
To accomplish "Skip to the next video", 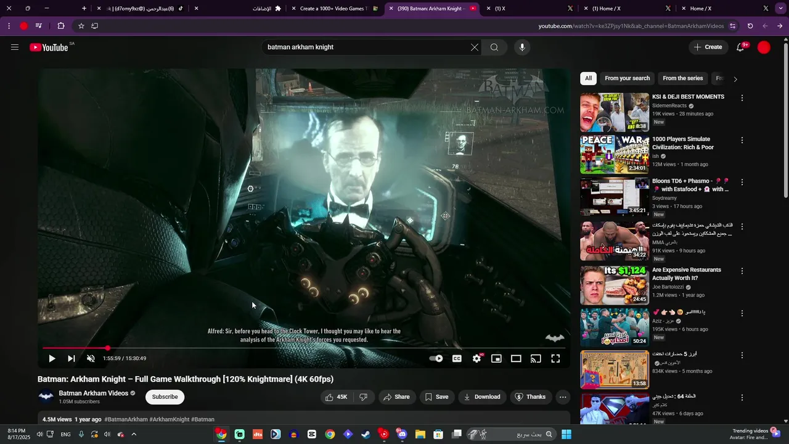I will click(x=72, y=358).
